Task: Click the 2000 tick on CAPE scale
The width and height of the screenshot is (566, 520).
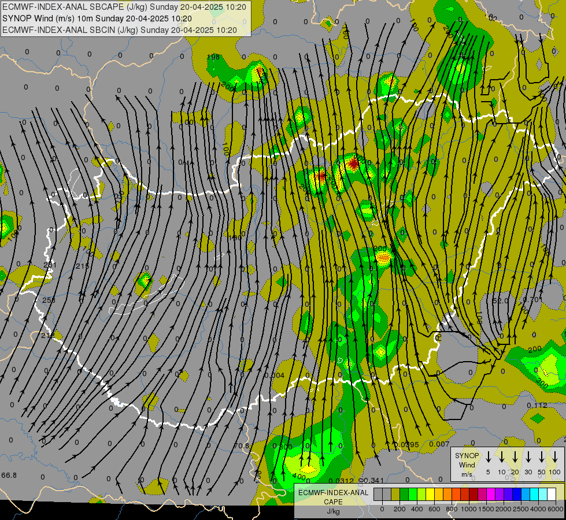Action: [x=504, y=509]
